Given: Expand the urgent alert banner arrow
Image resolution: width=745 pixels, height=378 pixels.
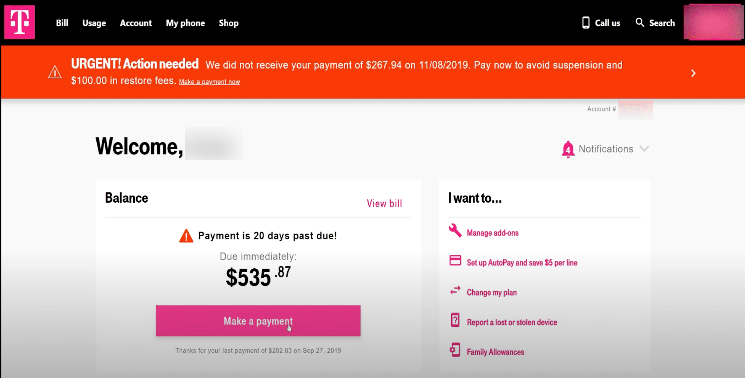Looking at the screenshot, I should pyautogui.click(x=693, y=73).
